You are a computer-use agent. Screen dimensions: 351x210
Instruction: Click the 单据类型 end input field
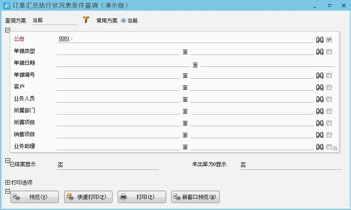pos(252,51)
